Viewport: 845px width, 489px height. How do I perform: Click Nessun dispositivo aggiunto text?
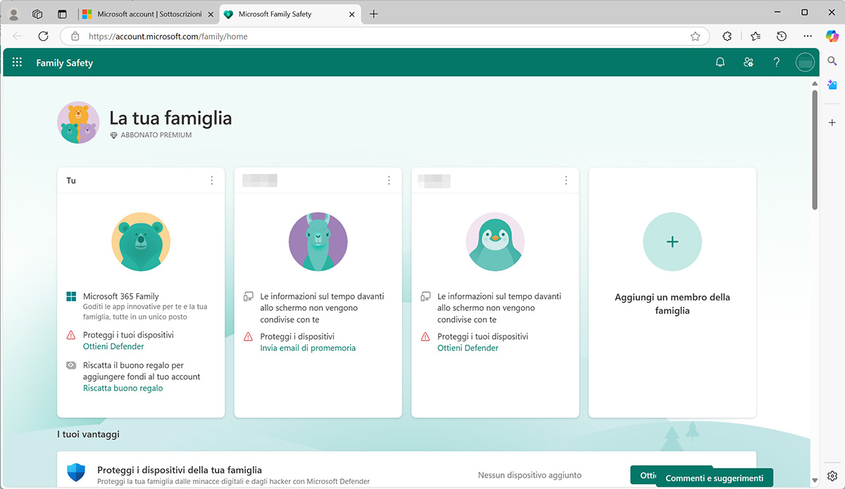530,475
